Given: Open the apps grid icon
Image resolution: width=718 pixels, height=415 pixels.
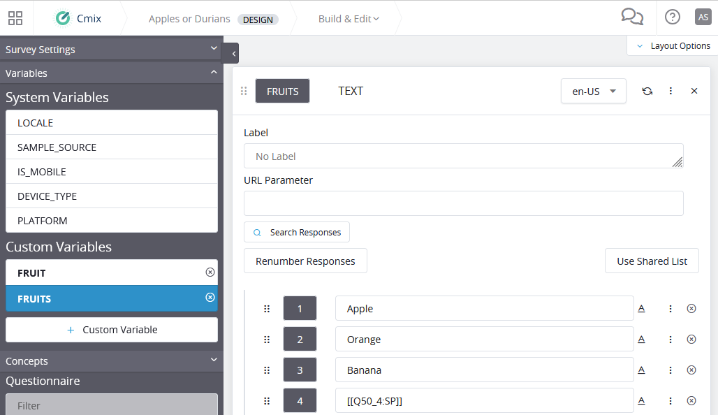Looking at the screenshot, I should tap(15, 18).
